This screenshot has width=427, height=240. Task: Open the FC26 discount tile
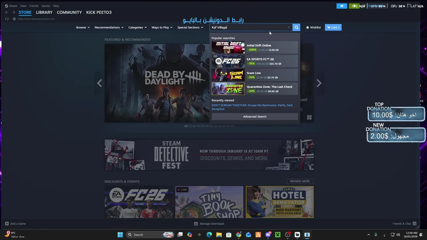[x=139, y=202]
